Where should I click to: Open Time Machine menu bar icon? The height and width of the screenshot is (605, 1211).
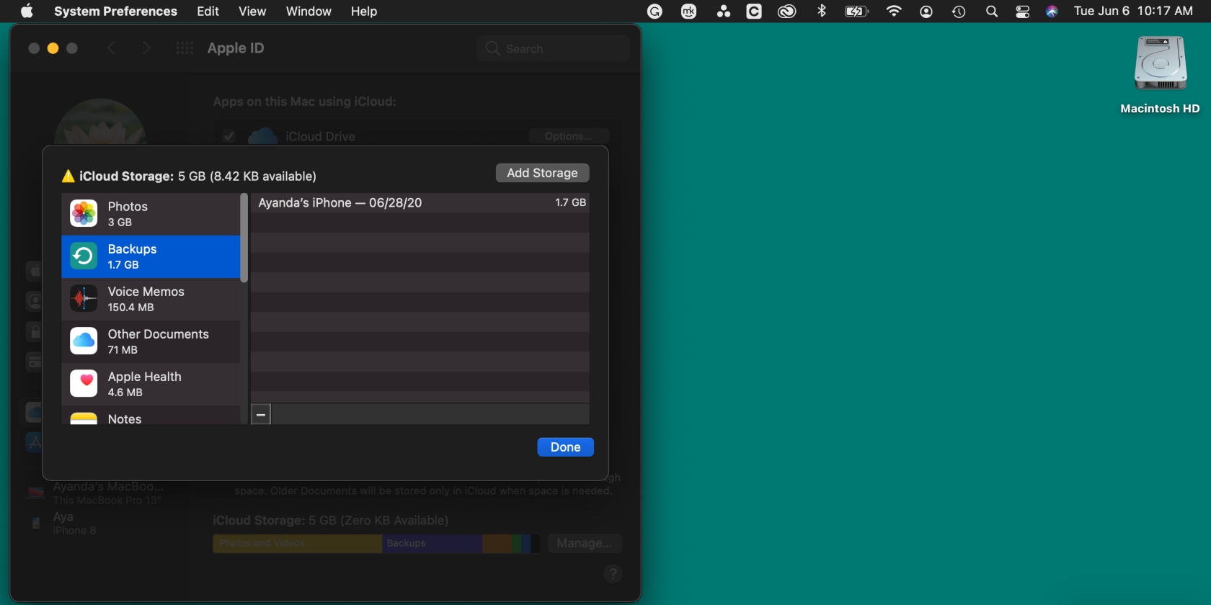(959, 12)
